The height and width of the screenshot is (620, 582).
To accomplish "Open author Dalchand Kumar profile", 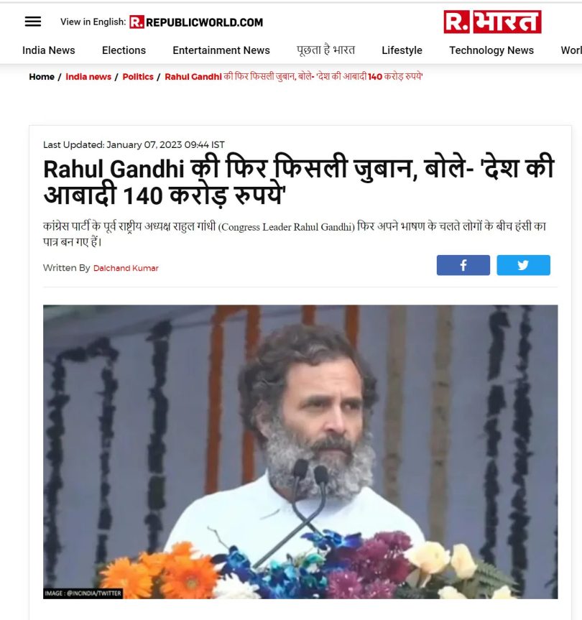I will click(126, 268).
